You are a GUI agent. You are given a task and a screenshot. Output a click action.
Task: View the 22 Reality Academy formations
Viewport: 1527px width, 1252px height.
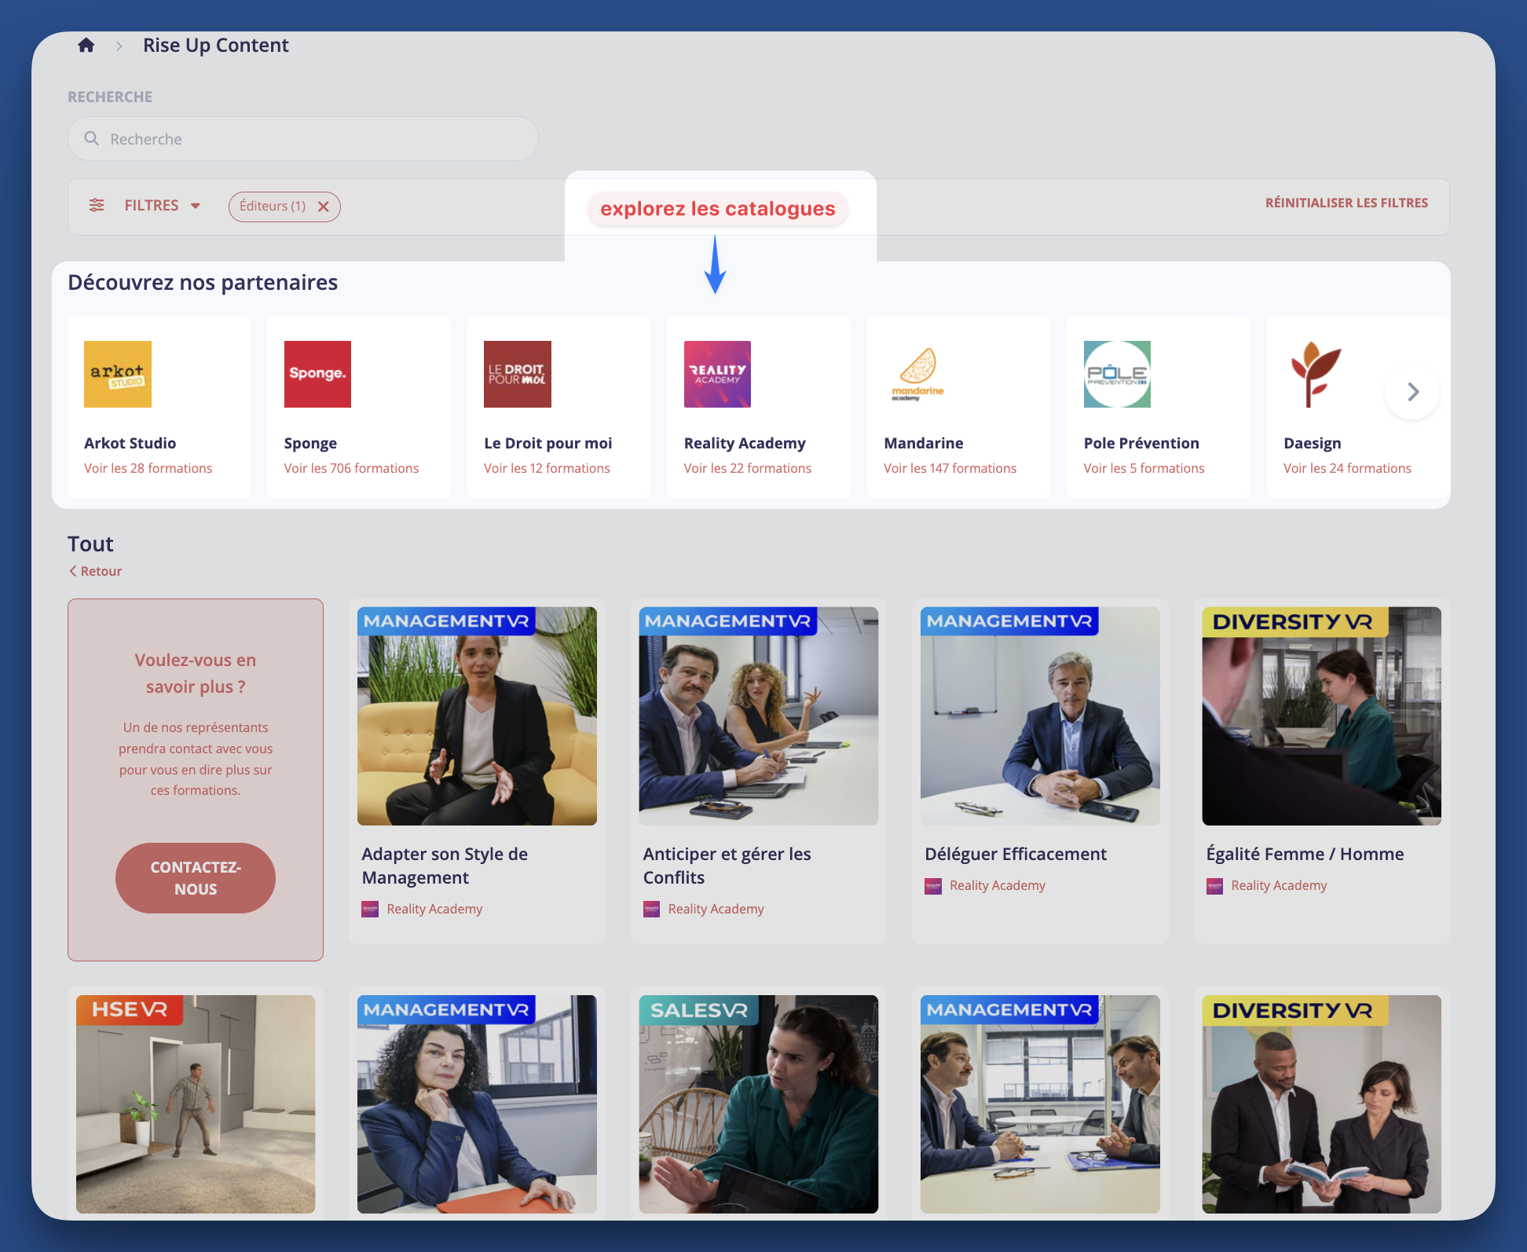point(748,468)
